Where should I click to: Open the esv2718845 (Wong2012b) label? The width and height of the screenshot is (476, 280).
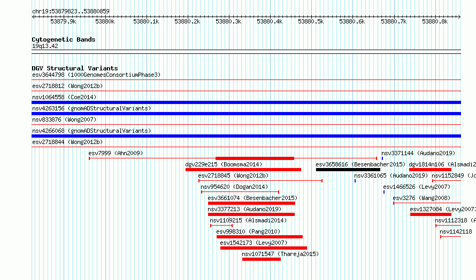pos(233,175)
